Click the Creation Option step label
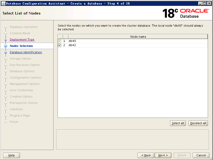The width and height of the screenshot is (213, 160). click(x=21, y=97)
